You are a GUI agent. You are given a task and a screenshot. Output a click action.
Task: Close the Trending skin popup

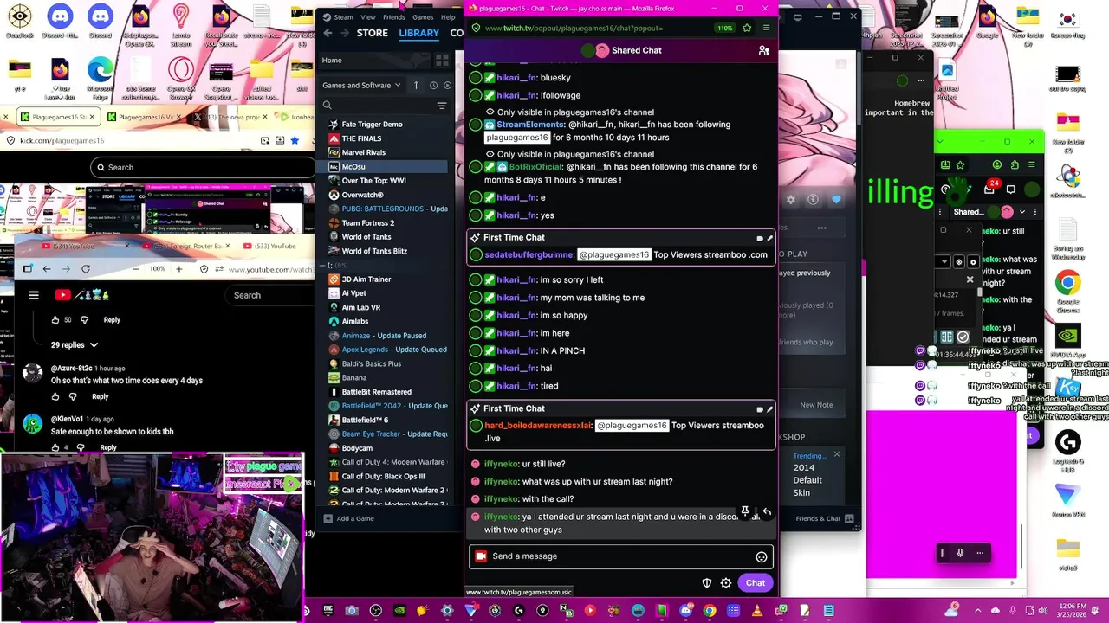point(836,454)
